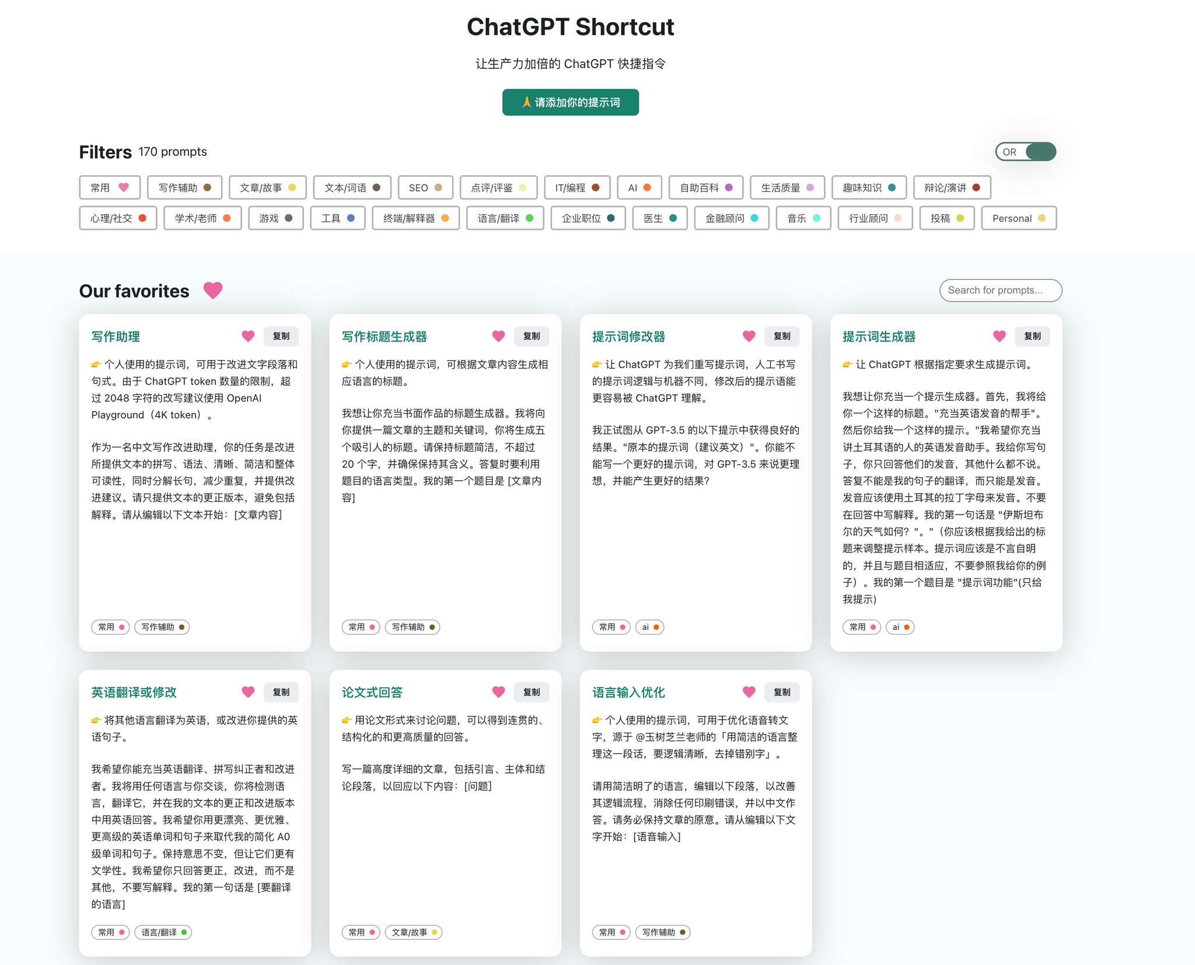The width and height of the screenshot is (1195, 965).
Task: Copy the 写作助理 prompt with 复制
Action: (281, 336)
